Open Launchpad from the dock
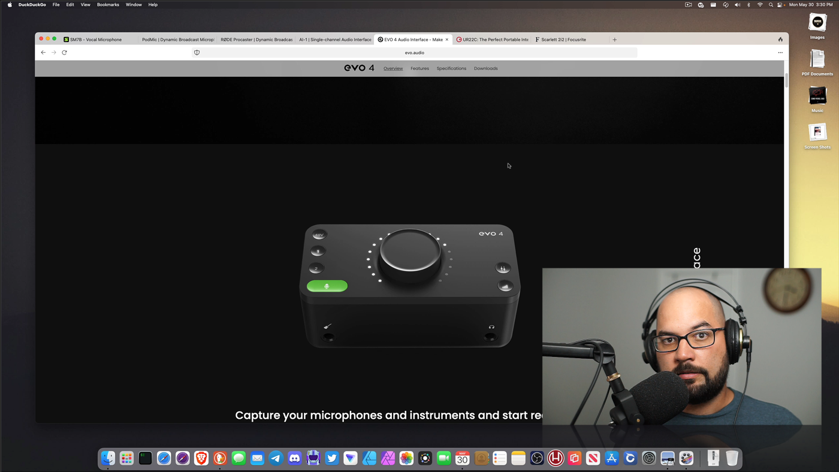This screenshot has width=839, height=472. (x=126, y=458)
